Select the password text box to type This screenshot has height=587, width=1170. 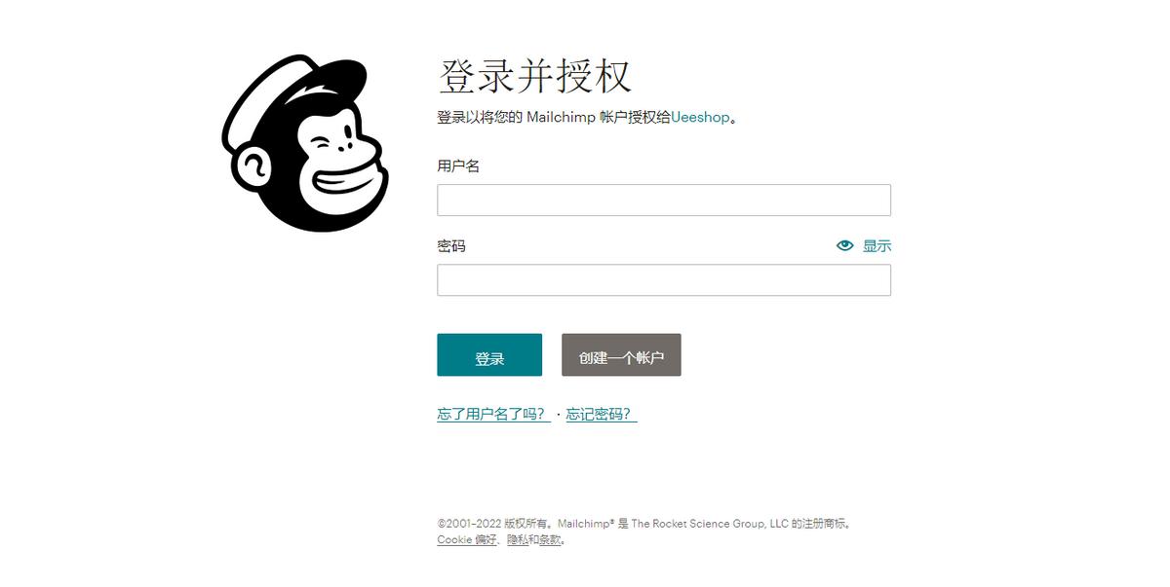tap(664, 279)
